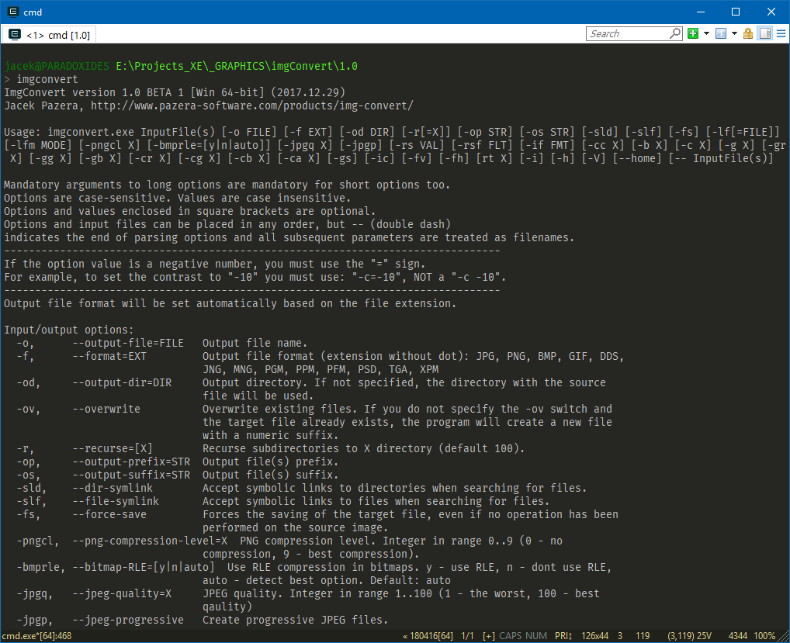Click cmd.exe process info in status bar
Image resolution: width=790 pixels, height=643 pixels.
37,636
